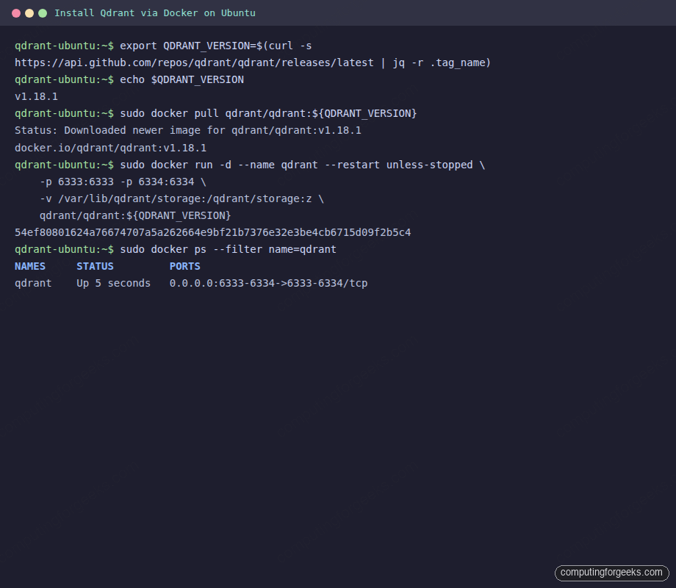The image size is (676, 588).
Task: Click the red close window dot
Action: point(16,13)
